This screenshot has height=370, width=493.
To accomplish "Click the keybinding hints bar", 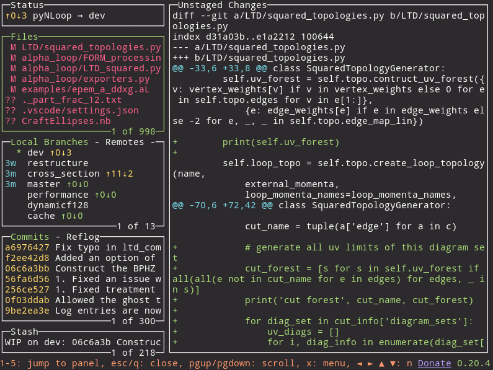I will pyautogui.click(x=206, y=363).
